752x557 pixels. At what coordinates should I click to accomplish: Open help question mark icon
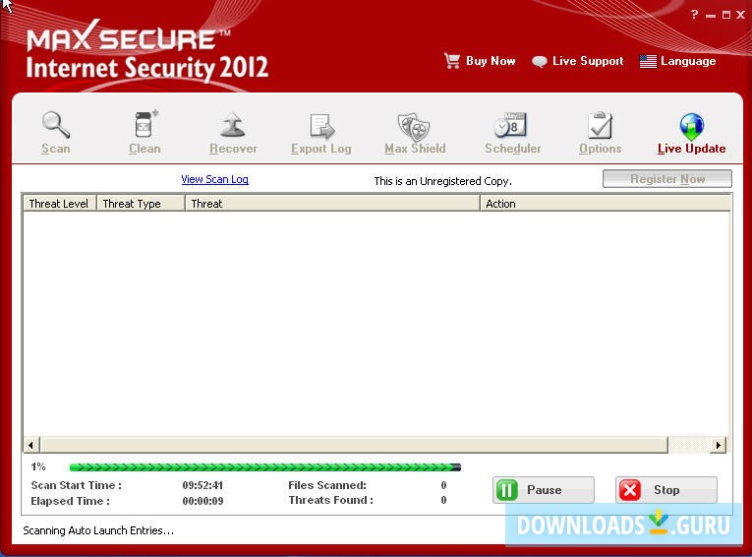(x=694, y=15)
